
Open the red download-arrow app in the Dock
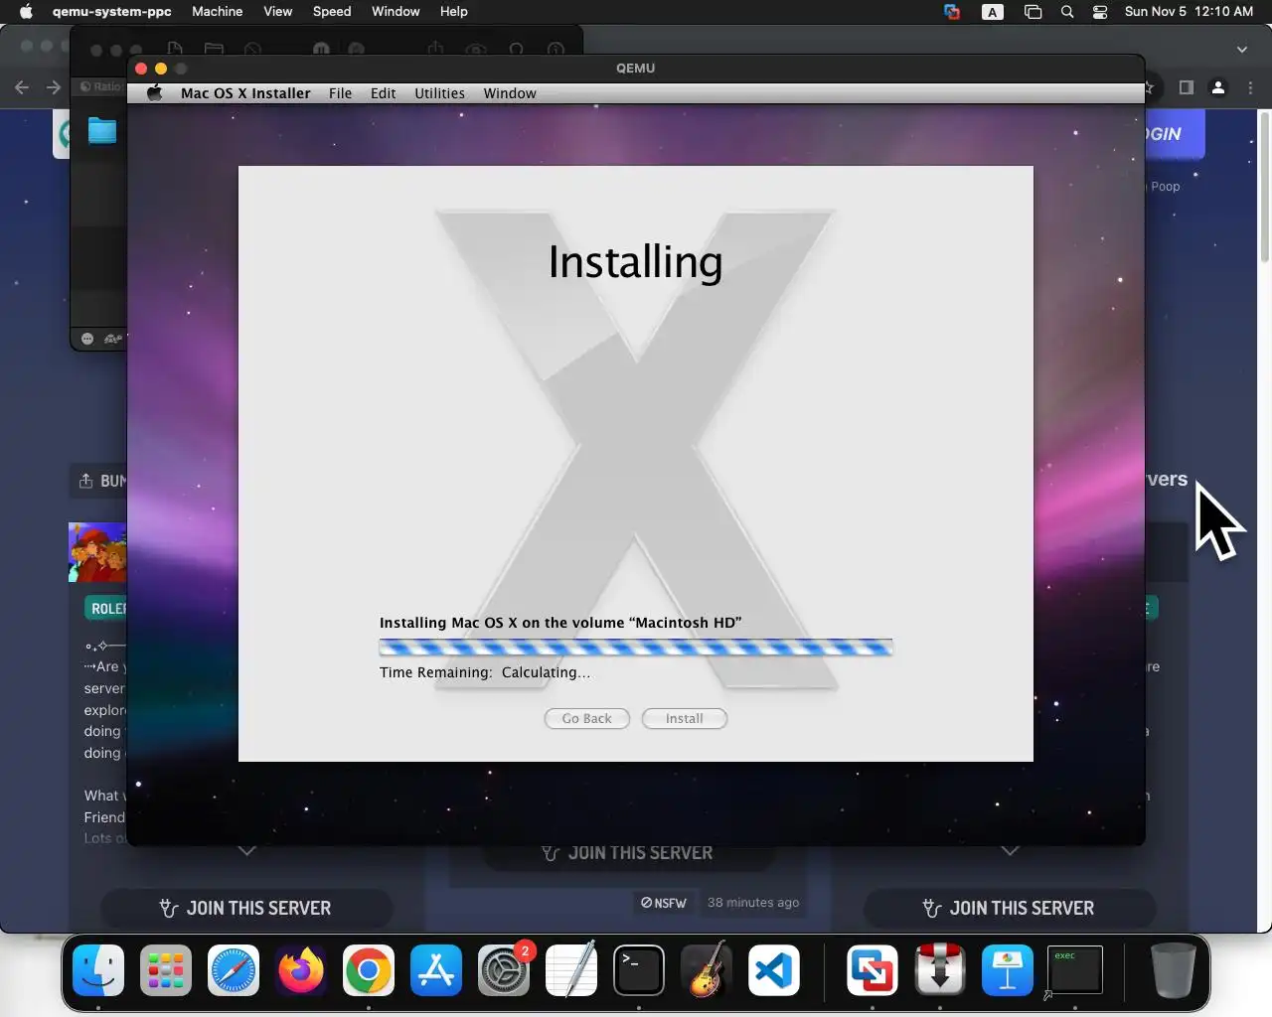[940, 969]
